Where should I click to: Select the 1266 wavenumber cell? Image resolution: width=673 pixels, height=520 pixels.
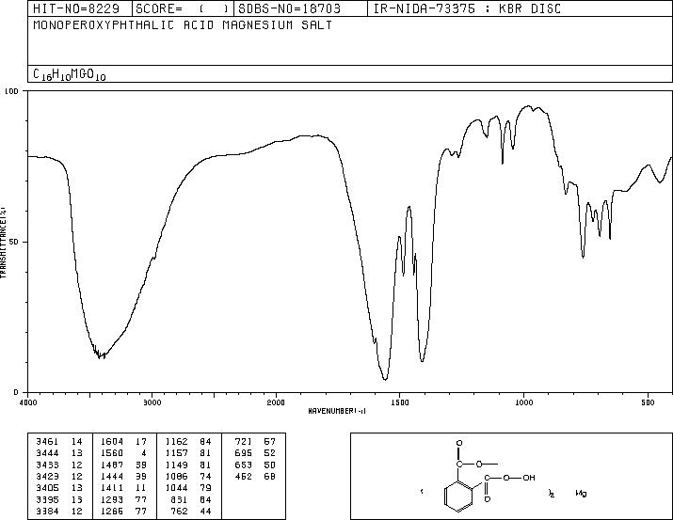[112, 512]
